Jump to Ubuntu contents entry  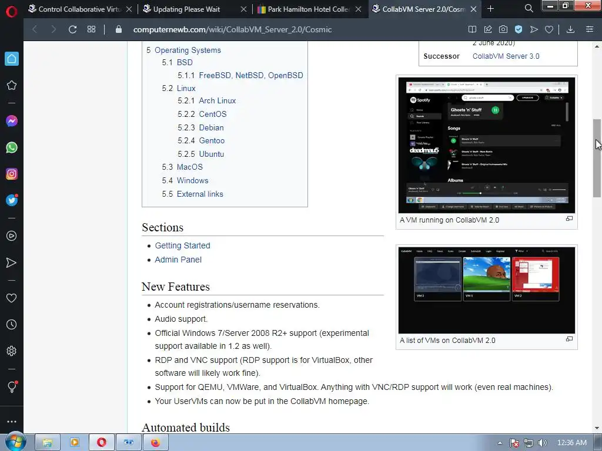tap(211, 154)
